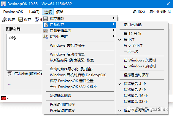Click the 自动保存 clock icon
Image resolution: width=173 pixels, height=117 pixels.
(x=46, y=25)
